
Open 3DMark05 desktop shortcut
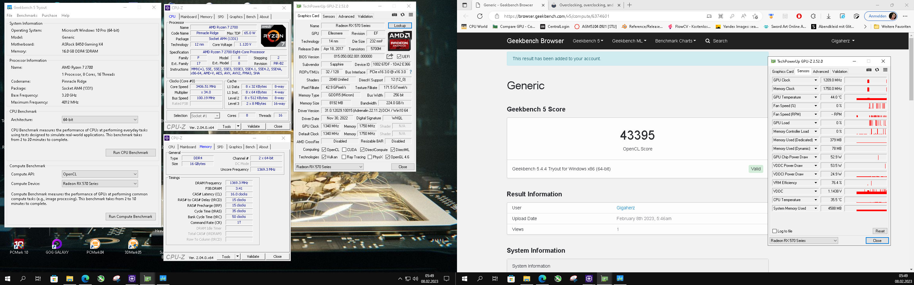tap(133, 247)
